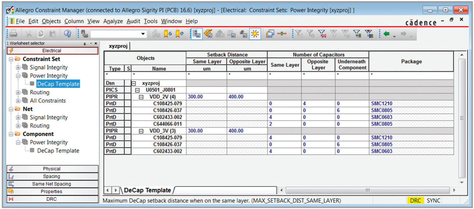Click the Print icon in the toolbar
The image size is (474, 209).
pos(13,33)
